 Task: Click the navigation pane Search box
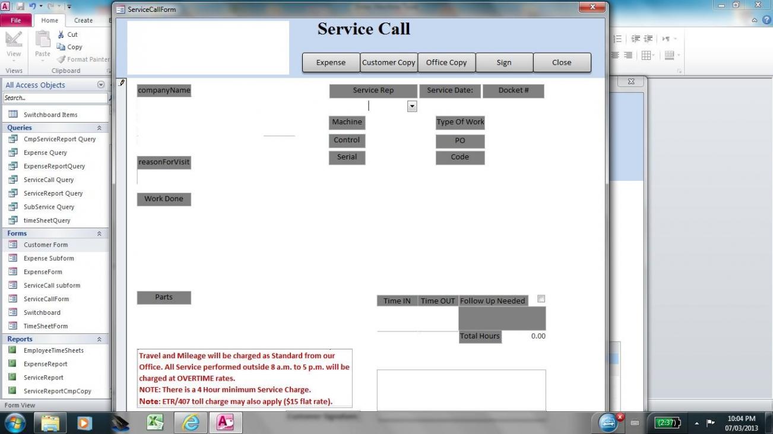(56, 98)
